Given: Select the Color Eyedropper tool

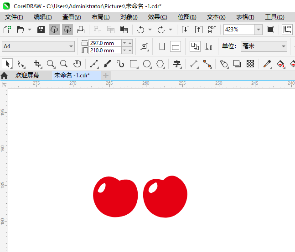Looking at the screenshot, I should click(267, 64).
